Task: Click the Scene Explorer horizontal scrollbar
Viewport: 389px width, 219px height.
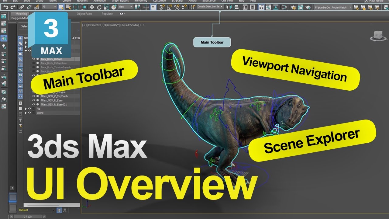Action: 52,205
